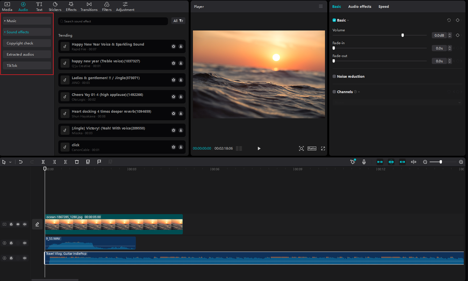Switch to the Basic tab
This screenshot has width=468, height=281.
click(337, 7)
